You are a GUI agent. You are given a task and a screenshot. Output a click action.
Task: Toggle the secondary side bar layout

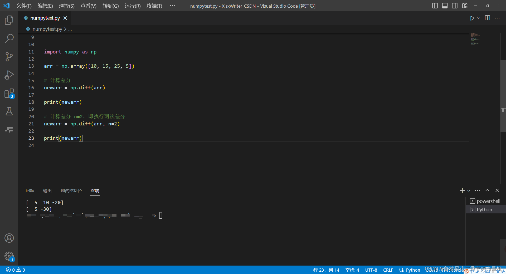tap(455, 6)
